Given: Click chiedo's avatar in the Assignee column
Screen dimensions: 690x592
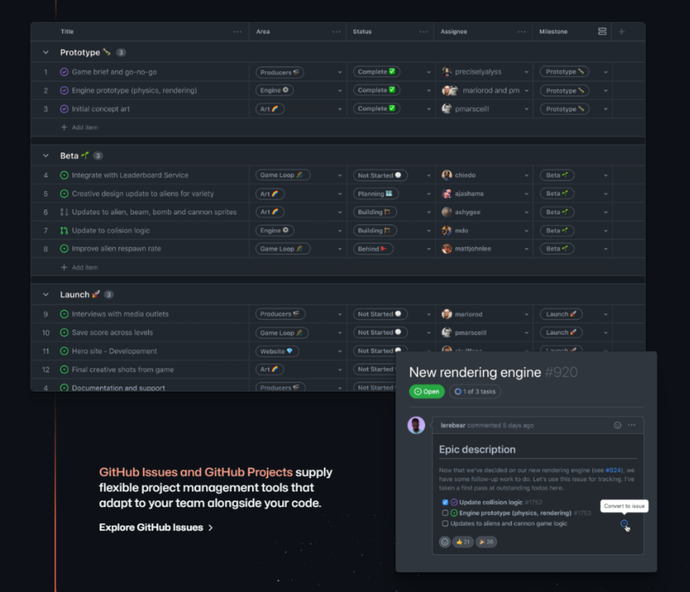Looking at the screenshot, I should (446, 175).
